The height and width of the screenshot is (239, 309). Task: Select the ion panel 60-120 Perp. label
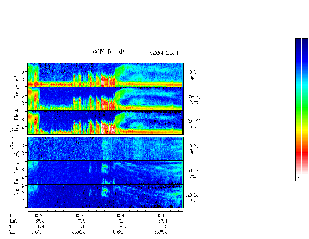[x=194, y=173]
